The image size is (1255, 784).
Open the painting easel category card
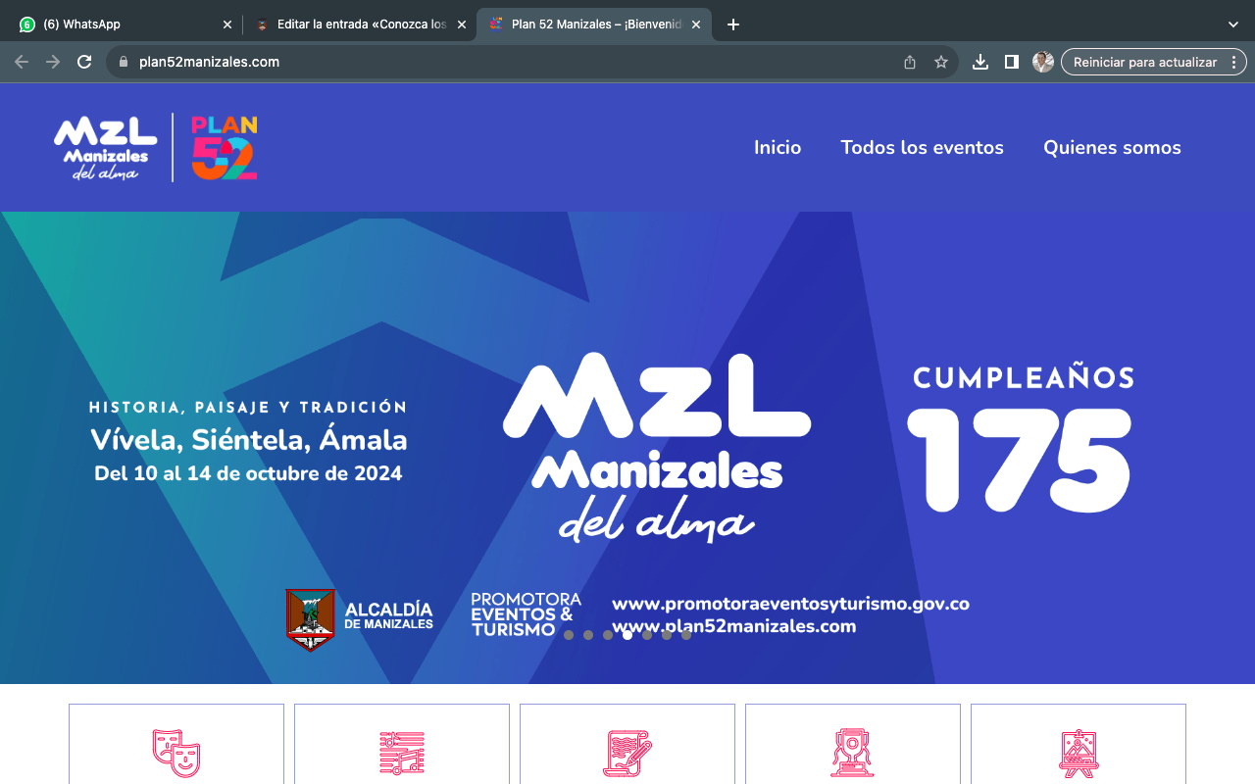pyautogui.click(x=1079, y=745)
